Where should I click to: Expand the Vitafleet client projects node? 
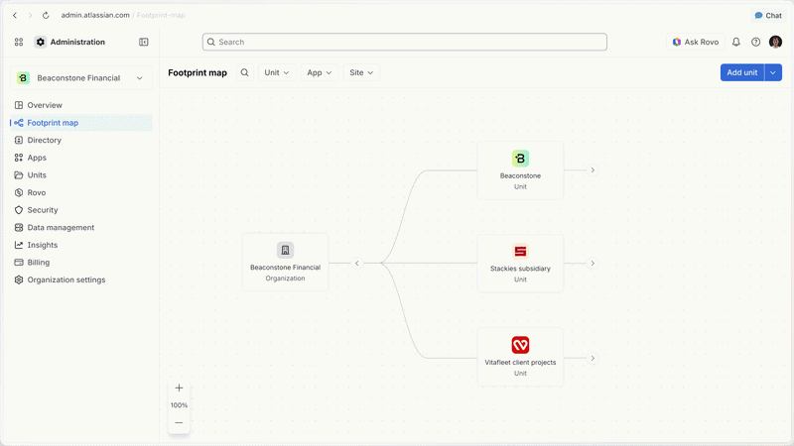(593, 358)
